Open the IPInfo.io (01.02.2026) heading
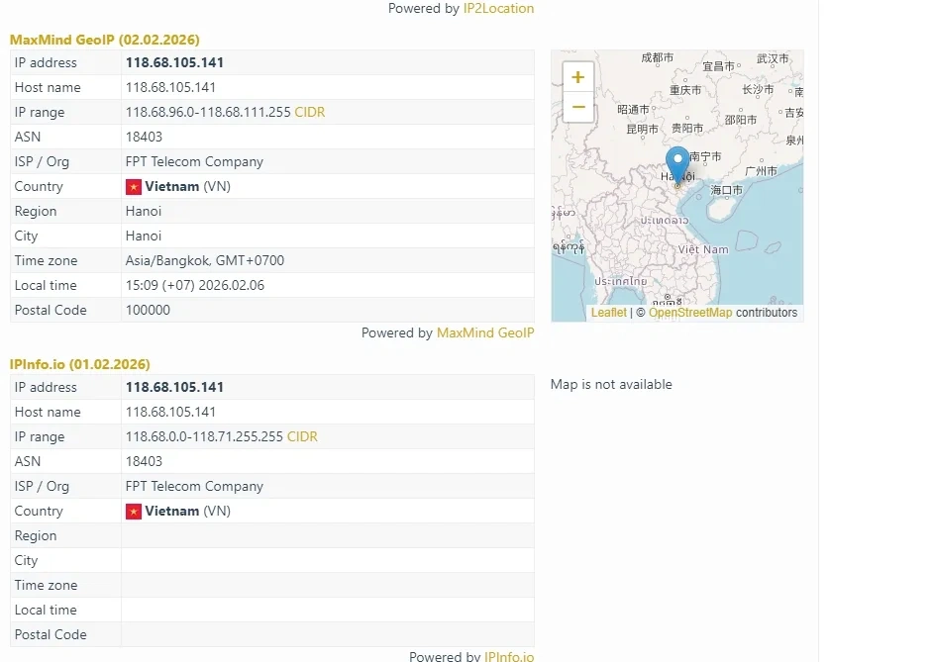The width and height of the screenshot is (932, 662). pyautogui.click(x=79, y=364)
